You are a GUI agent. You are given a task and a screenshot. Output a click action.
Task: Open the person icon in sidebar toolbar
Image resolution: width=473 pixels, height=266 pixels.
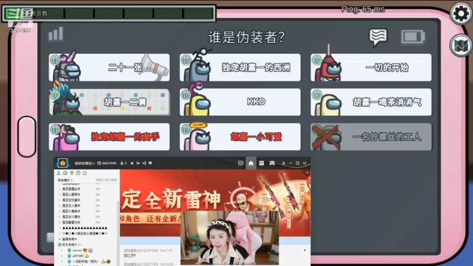click(59, 173)
